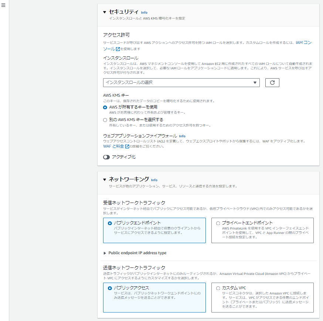
Task: Click the 受信ネットワークトラフィック heading
Action: point(134,203)
